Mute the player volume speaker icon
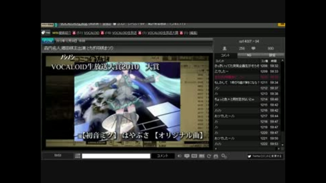The height and width of the screenshot is (183, 326). pyautogui.click(x=179, y=156)
